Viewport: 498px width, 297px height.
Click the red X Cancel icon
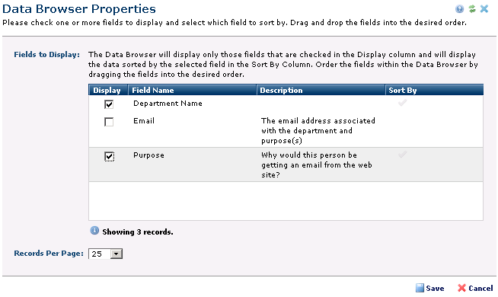[461, 288]
